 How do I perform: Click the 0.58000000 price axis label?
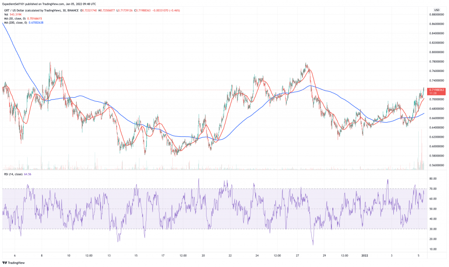coord(436,156)
